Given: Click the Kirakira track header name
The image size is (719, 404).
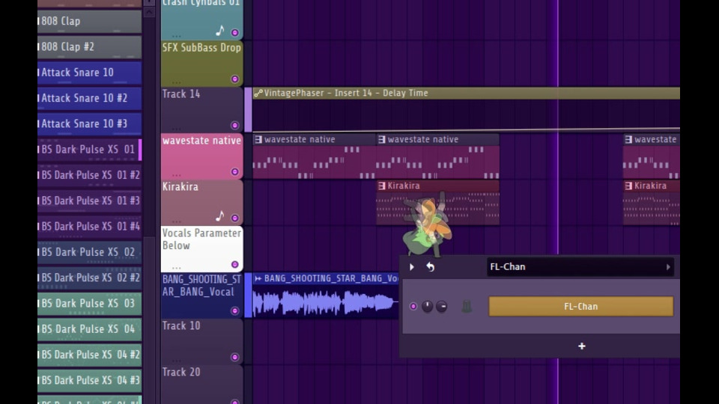Looking at the screenshot, I should coord(180,187).
